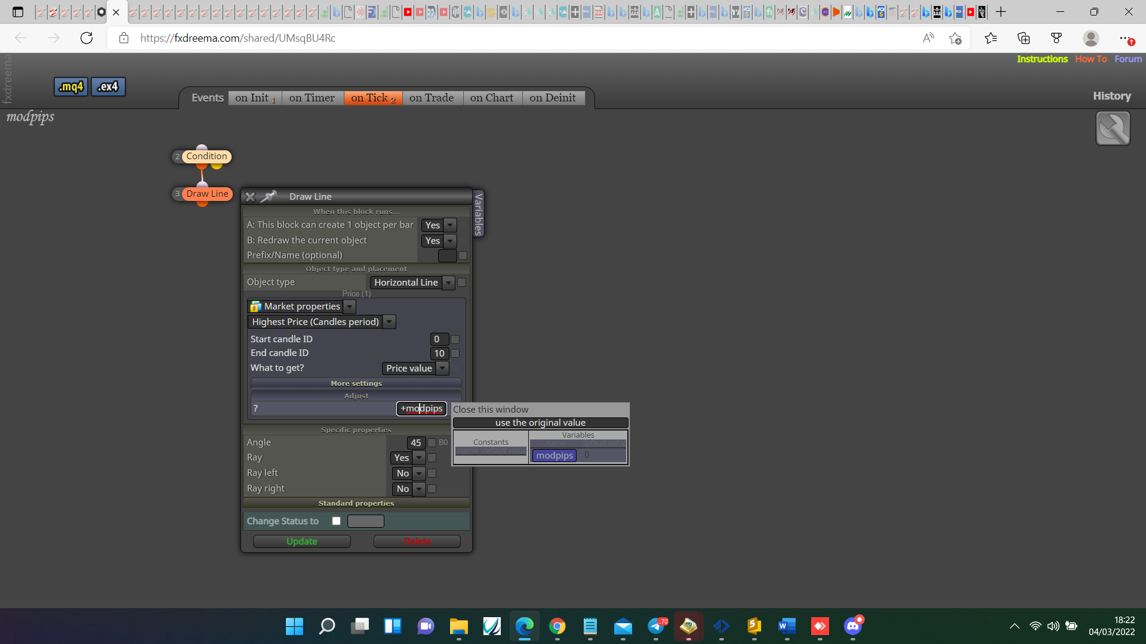Enable the Change Status to checkbox

point(336,521)
